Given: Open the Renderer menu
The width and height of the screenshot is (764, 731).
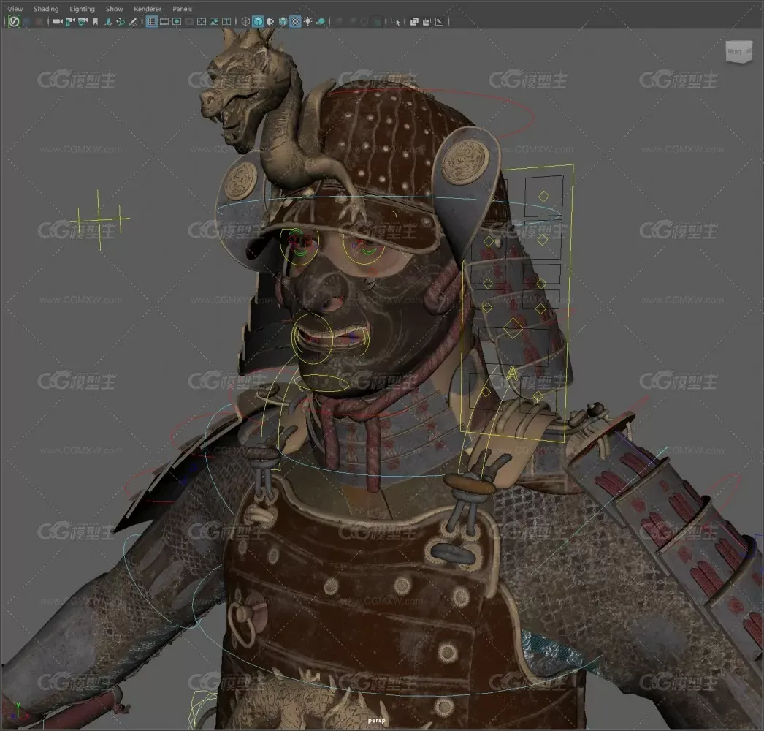Looking at the screenshot, I should click(148, 9).
